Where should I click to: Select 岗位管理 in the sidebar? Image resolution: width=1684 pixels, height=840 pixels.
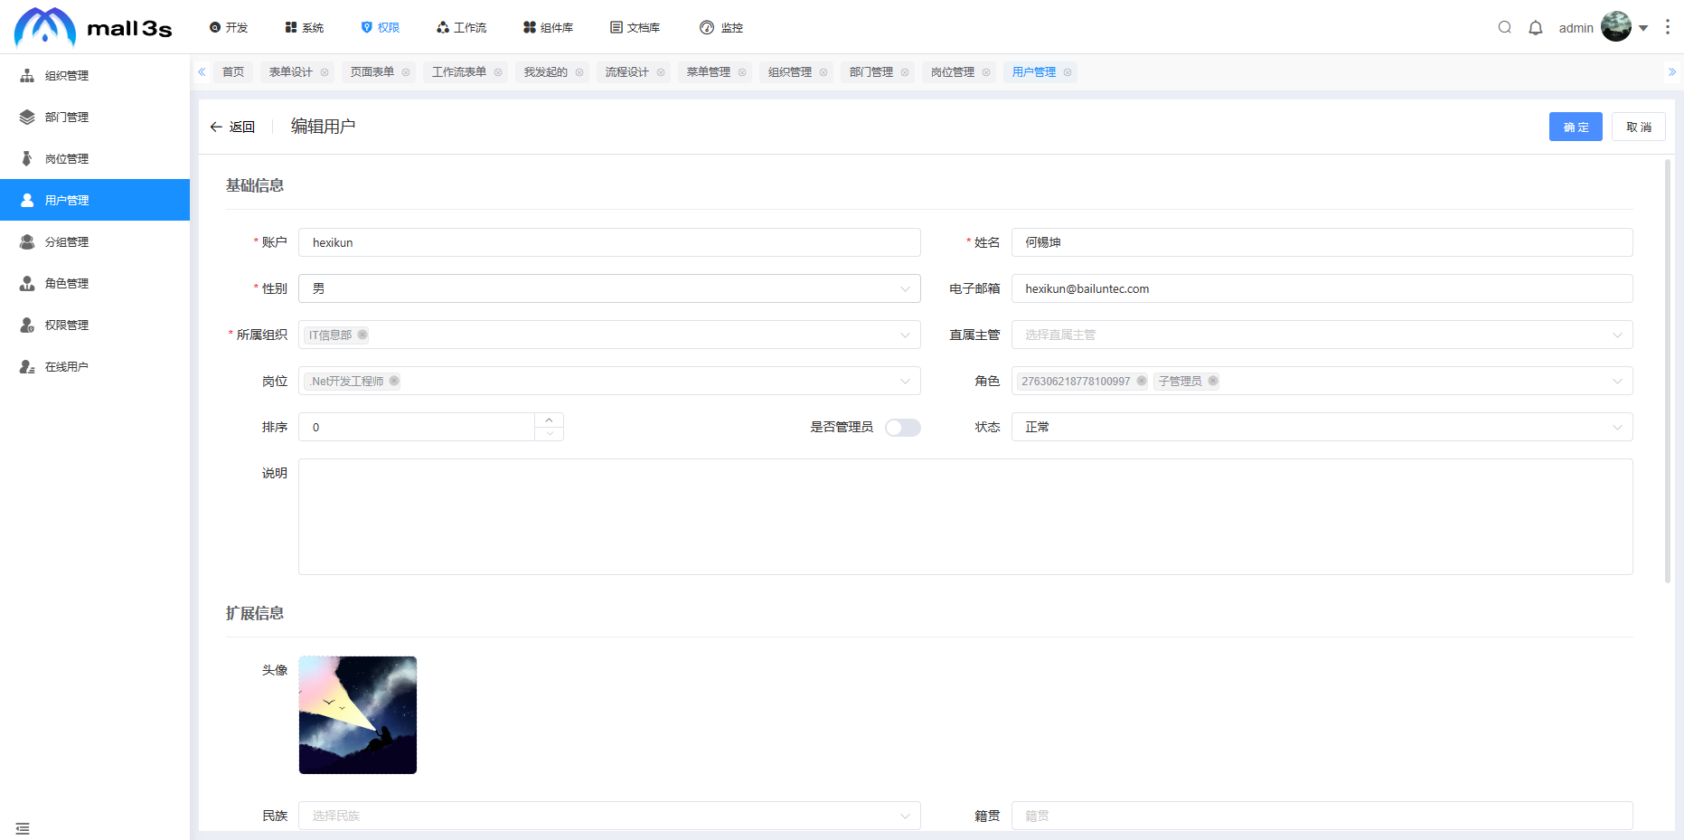pyautogui.click(x=95, y=158)
